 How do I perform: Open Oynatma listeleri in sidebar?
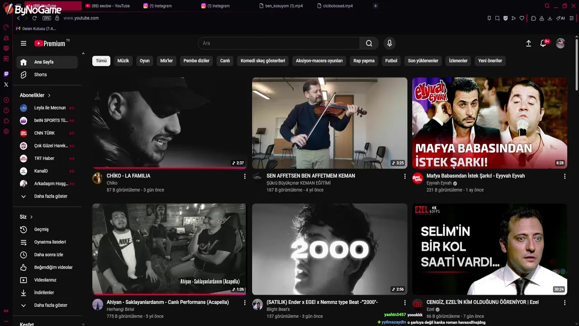[47, 242]
